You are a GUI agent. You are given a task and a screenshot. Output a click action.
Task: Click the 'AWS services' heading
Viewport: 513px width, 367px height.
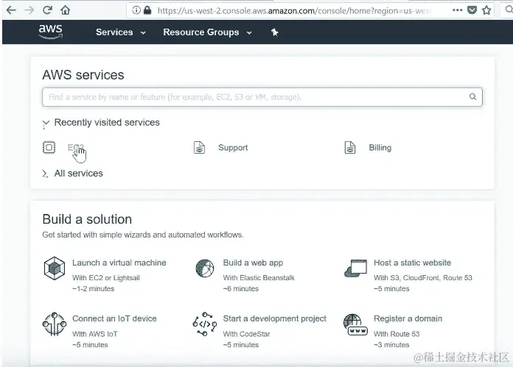click(x=83, y=75)
